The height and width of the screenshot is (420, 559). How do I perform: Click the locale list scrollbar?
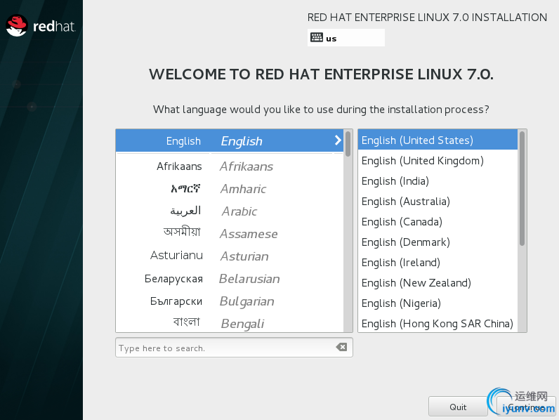522,188
